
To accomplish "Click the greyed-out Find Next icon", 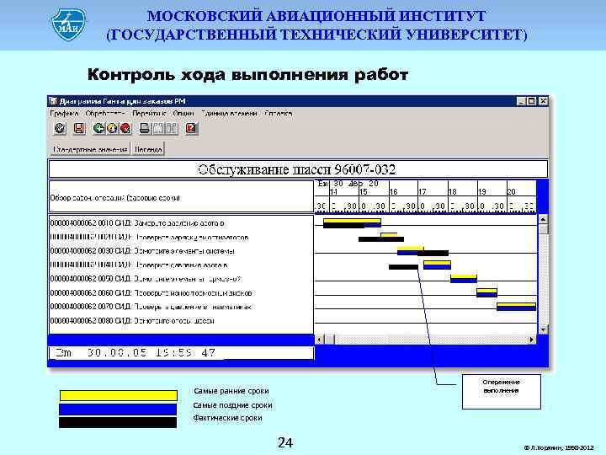I will tap(171, 128).
